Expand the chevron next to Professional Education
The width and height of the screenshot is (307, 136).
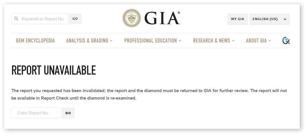pos(180,41)
